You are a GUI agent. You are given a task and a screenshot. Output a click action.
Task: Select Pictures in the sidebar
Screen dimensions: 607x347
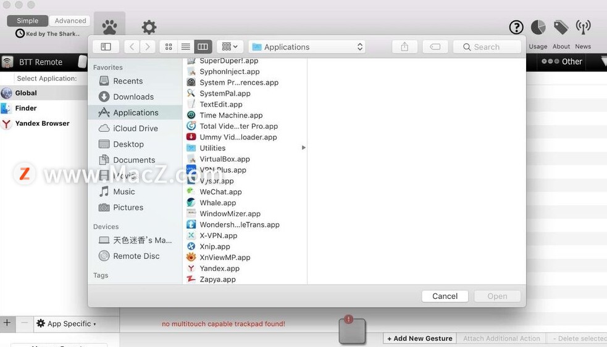135,208
